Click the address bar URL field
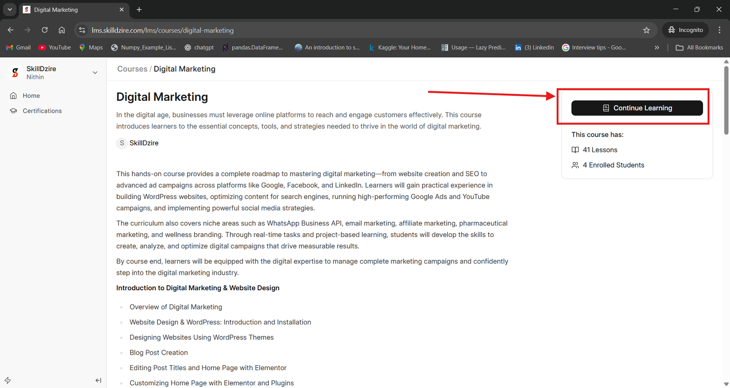Viewport: 730px width, 388px height. coord(319,30)
